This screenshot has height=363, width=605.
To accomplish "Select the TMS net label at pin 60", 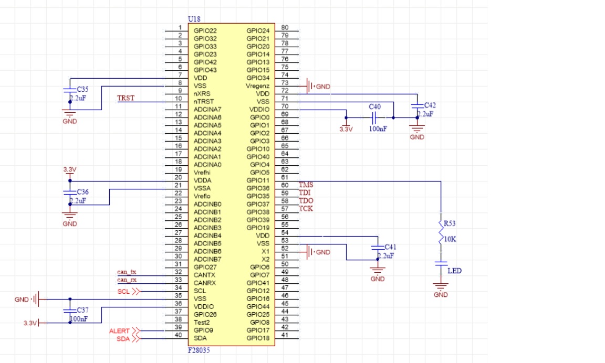I will (306, 185).
